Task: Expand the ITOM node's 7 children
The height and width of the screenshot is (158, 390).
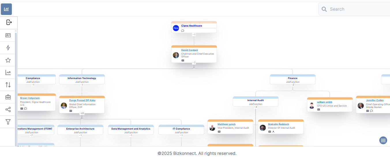Action: click(x=31, y=135)
